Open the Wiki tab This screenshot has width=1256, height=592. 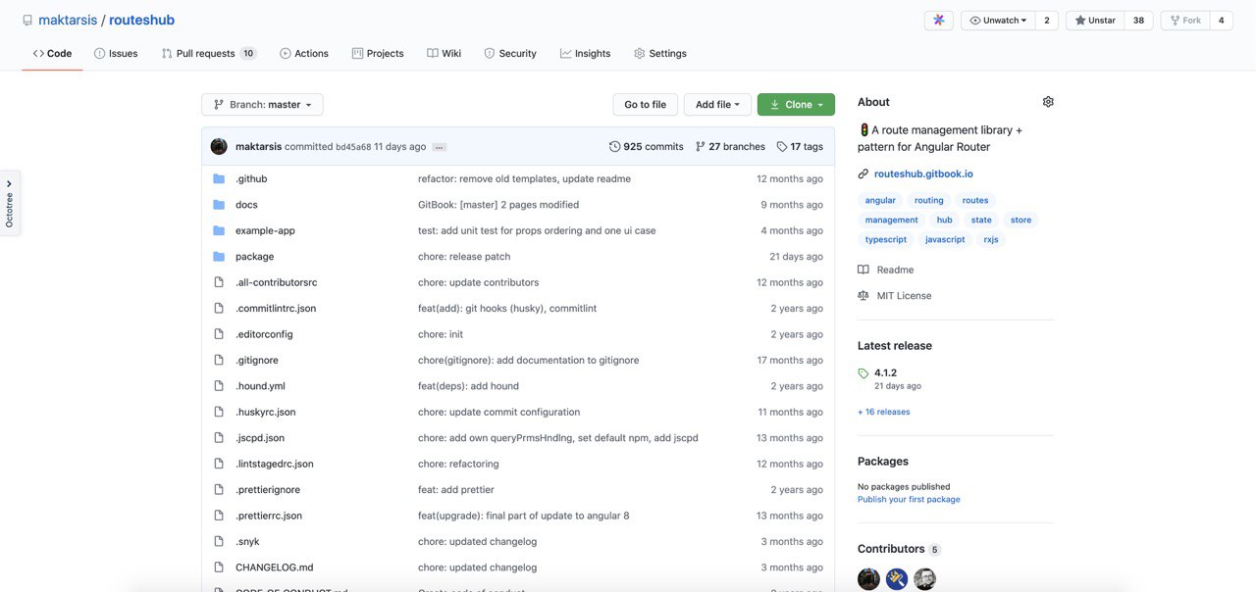point(444,53)
